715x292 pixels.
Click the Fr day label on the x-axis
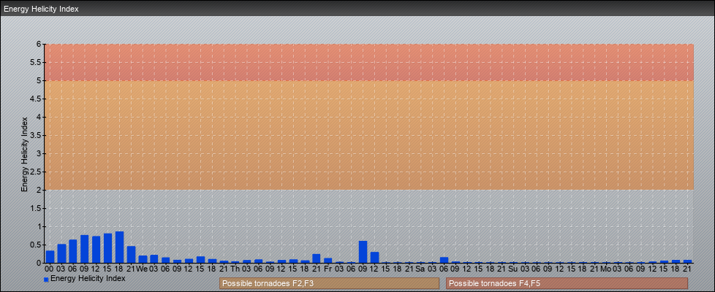coord(328,269)
